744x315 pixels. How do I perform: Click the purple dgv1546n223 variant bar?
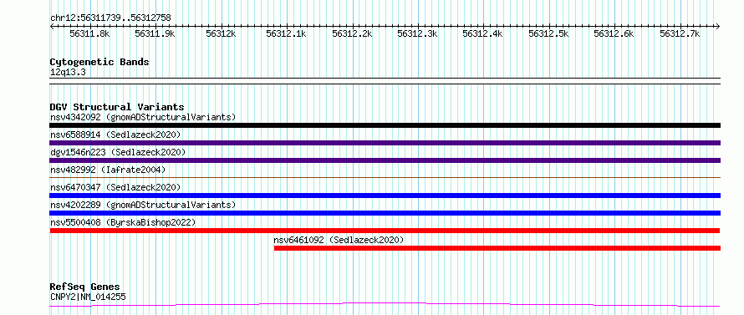pyautogui.click(x=385, y=160)
